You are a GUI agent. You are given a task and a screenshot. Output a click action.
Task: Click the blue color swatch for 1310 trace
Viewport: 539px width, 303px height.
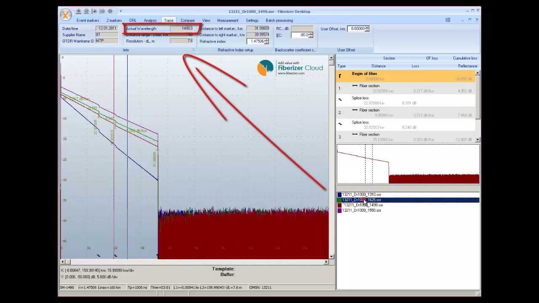[339, 195]
